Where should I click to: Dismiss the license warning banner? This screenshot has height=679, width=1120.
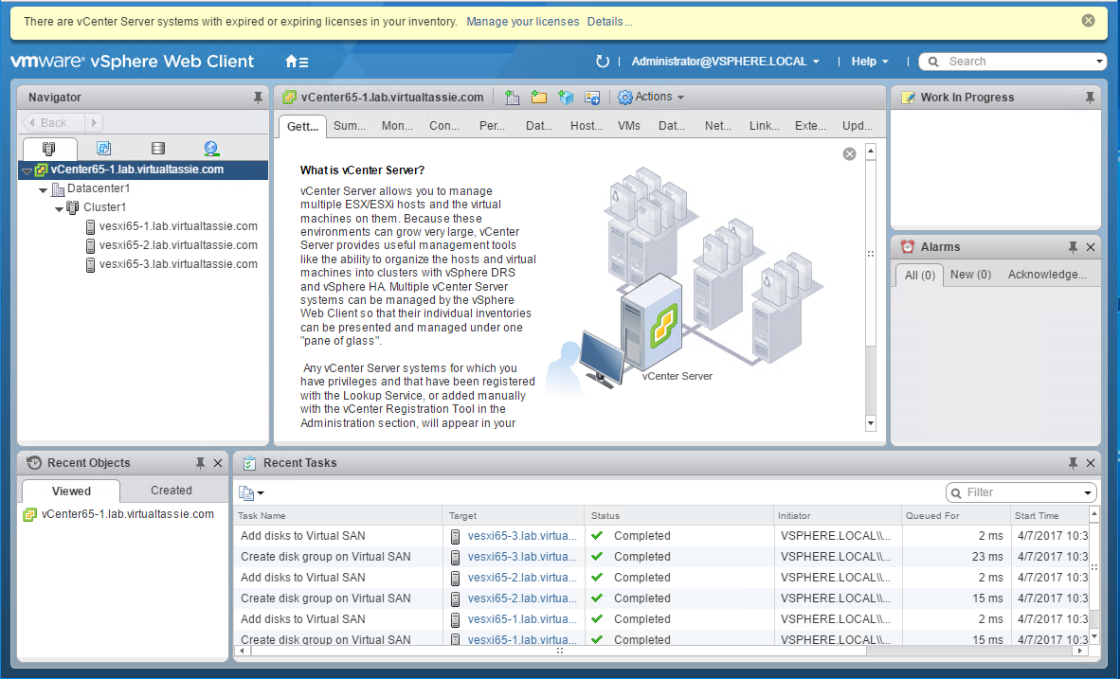[1089, 21]
